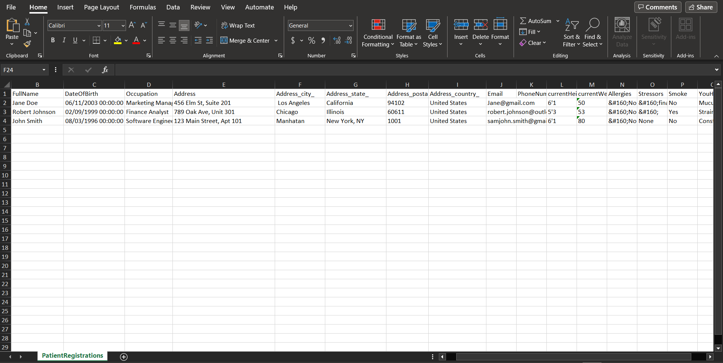Apply accounting number format
The image size is (723, 363).
click(293, 40)
